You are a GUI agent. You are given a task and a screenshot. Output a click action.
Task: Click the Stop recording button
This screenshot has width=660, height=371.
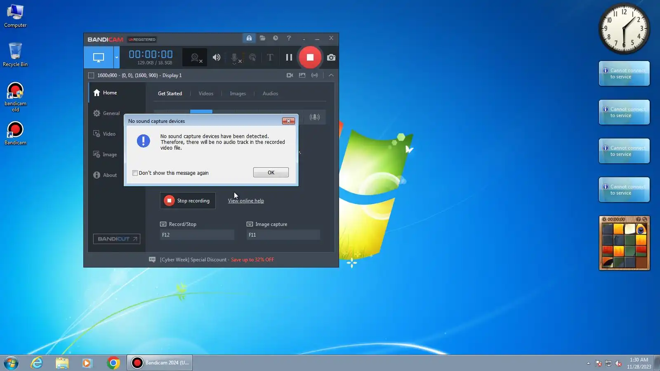point(188,201)
